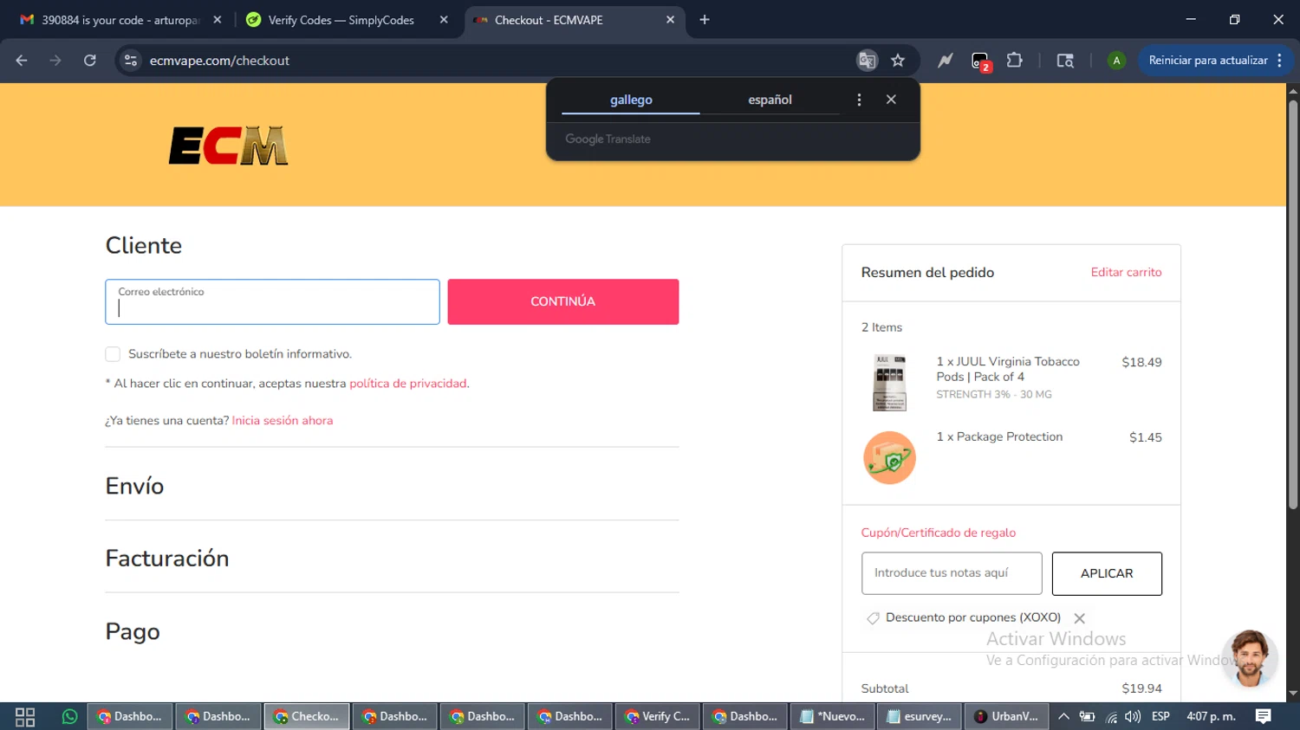Click the Google Translate icon in address bar
Image resolution: width=1300 pixels, height=730 pixels.
coord(867,61)
